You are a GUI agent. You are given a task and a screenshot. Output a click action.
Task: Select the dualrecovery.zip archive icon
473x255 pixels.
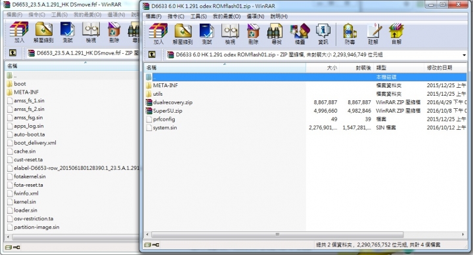coord(148,102)
